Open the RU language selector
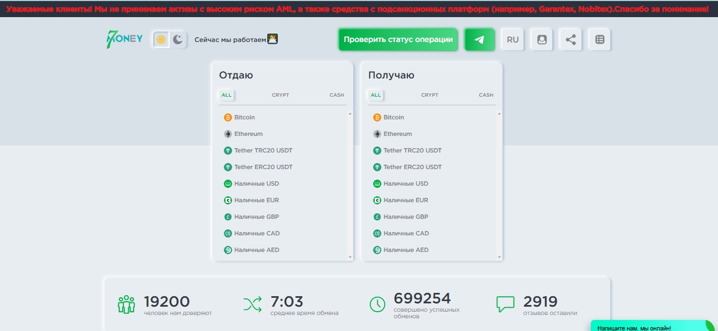The height and width of the screenshot is (331, 718). [513, 40]
